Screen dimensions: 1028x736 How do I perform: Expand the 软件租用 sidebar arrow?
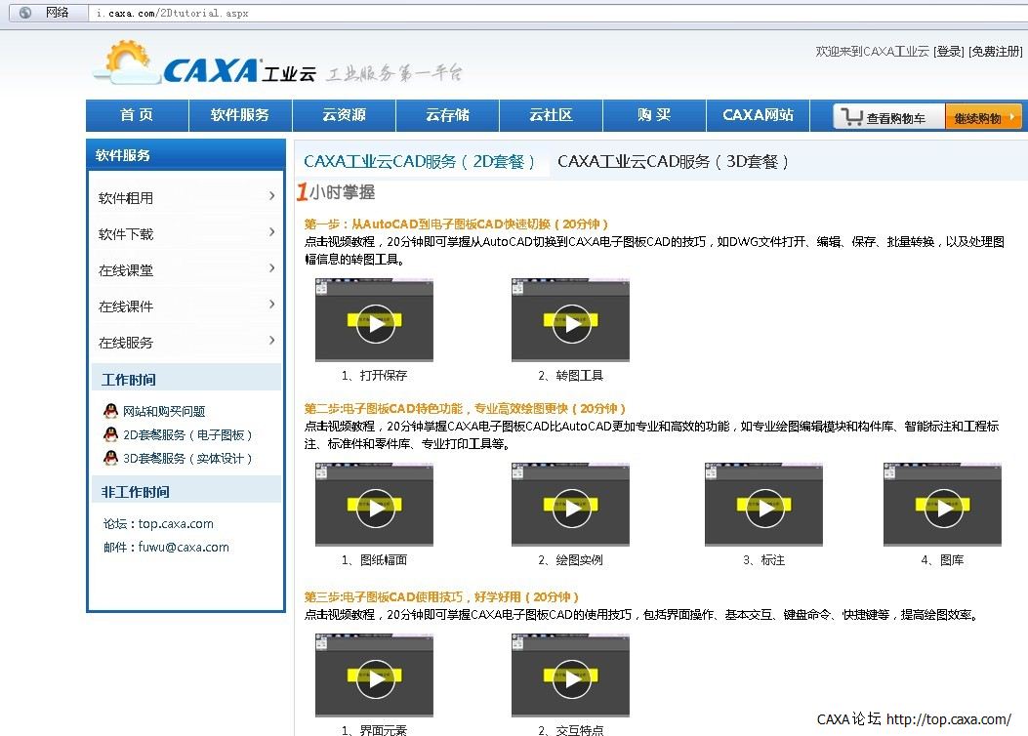coord(272,196)
